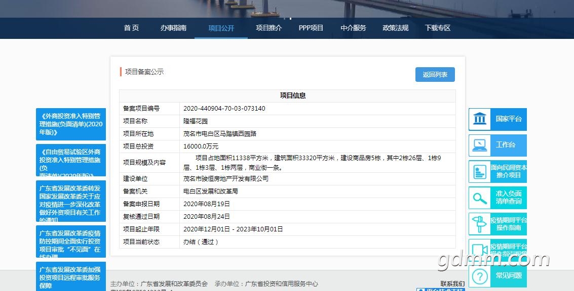Image resolution: width=574 pixels, height=291 pixels.
Task: Click the video camera icon for 操作指引视频
Action: (480, 250)
